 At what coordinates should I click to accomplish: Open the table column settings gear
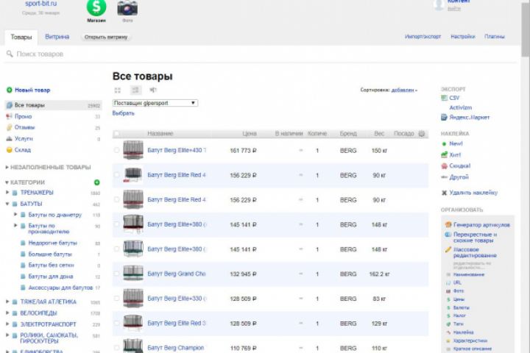point(422,133)
